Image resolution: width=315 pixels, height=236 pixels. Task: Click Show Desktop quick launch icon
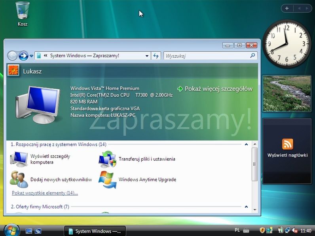point(29,231)
